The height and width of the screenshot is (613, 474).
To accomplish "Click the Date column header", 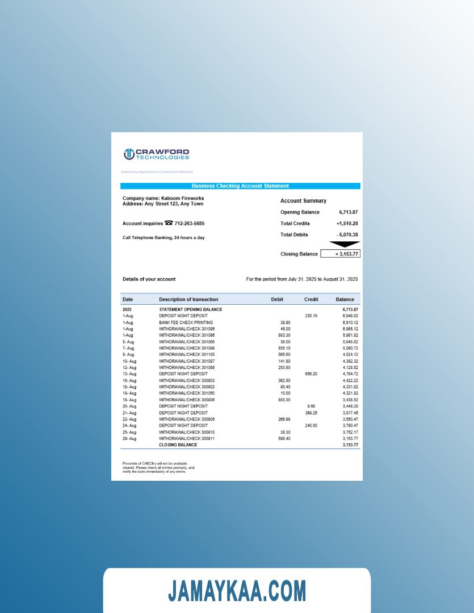I will coord(128,299).
